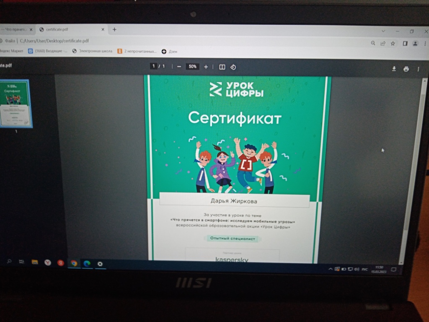Click the name 'Дарья Жиркова' on certificate
The image size is (429, 322).
click(x=234, y=201)
